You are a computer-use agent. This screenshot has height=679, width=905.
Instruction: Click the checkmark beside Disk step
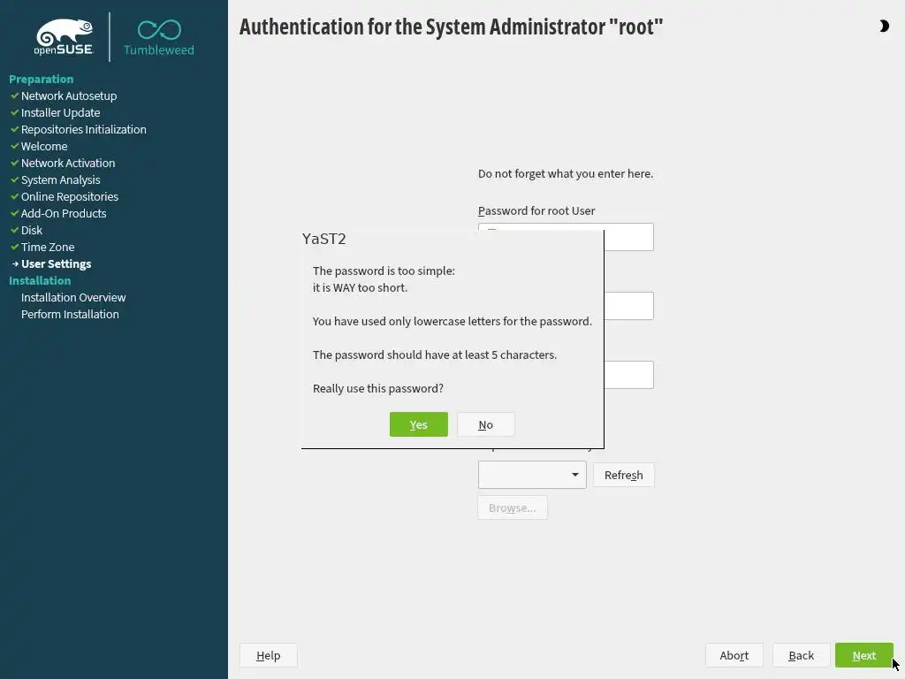[14, 230]
